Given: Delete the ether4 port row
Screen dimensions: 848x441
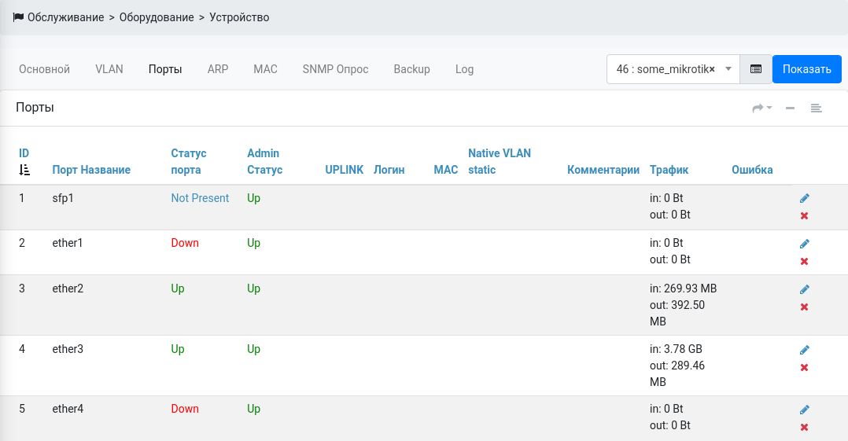Looking at the screenshot, I should point(804,427).
